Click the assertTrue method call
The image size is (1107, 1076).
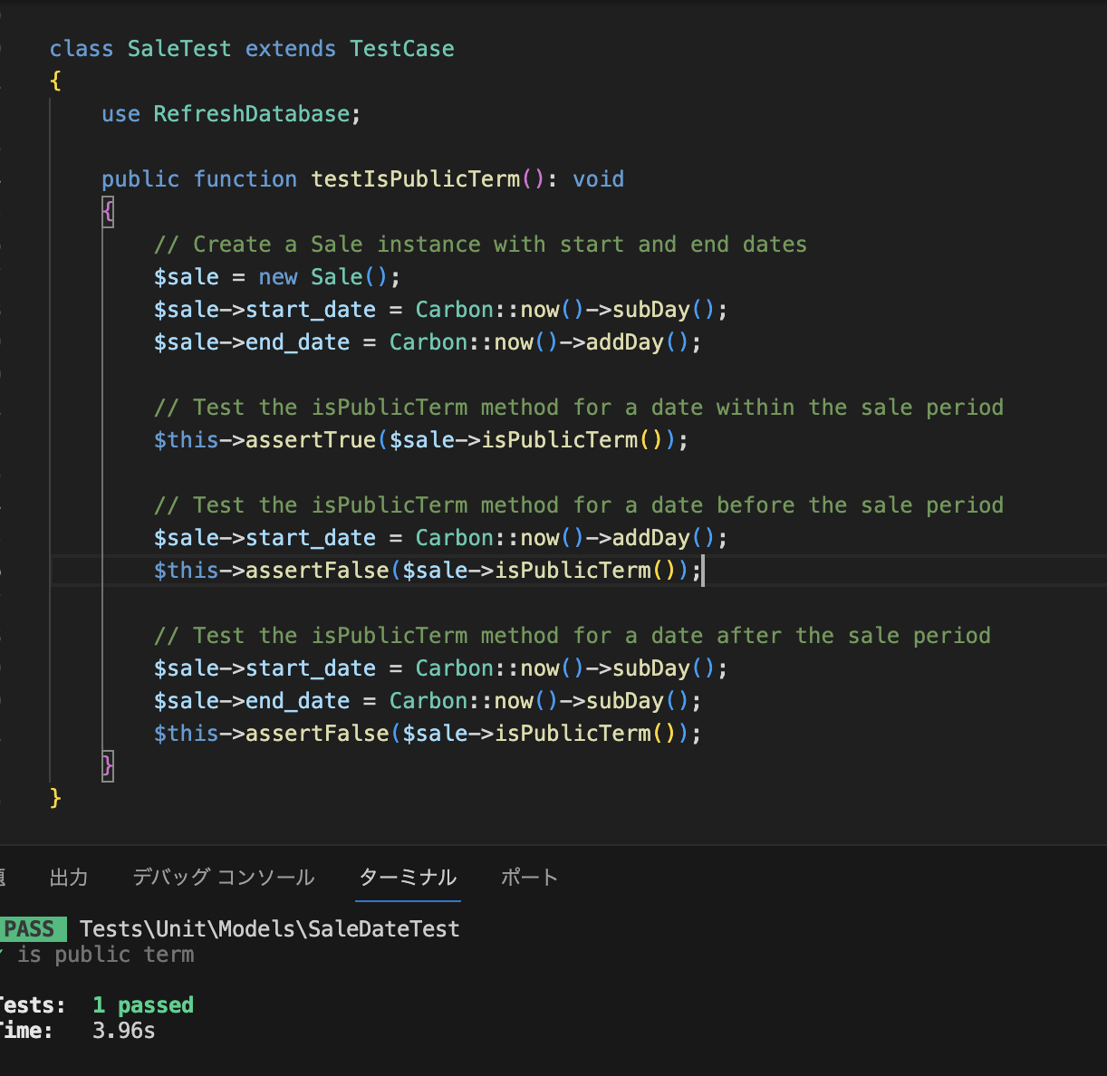[310, 440]
